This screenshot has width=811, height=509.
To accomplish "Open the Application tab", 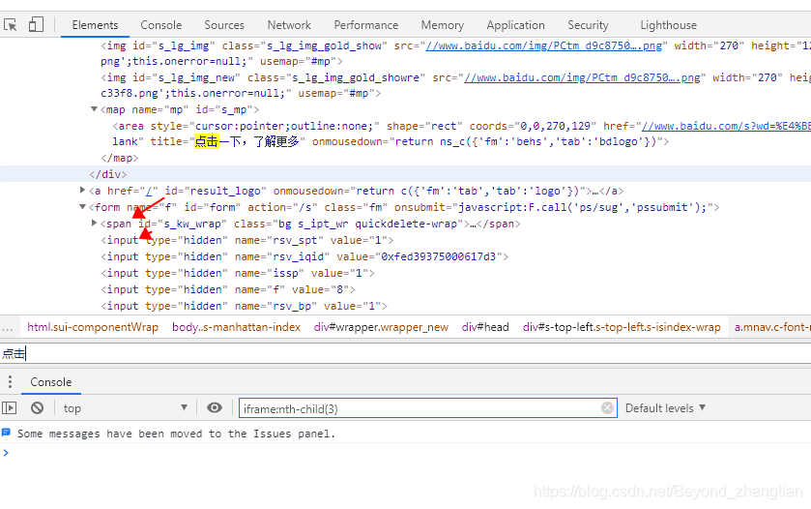I will (515, 25).
